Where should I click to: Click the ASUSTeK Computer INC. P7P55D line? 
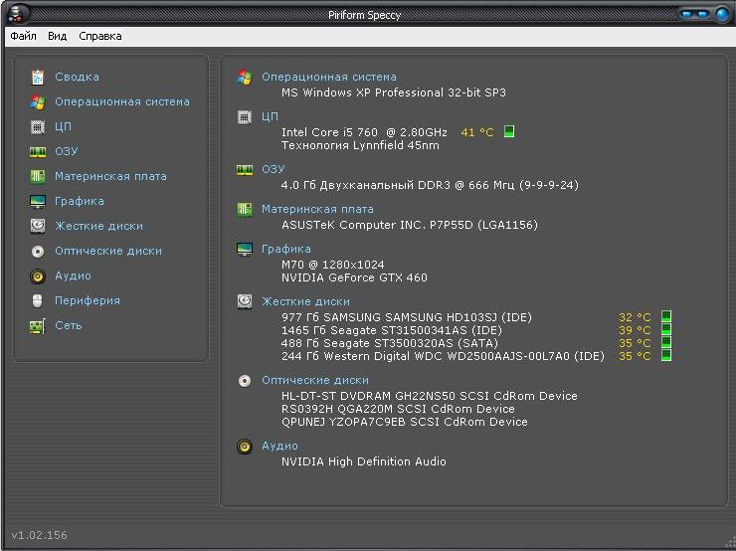click(x=410, y=225)
